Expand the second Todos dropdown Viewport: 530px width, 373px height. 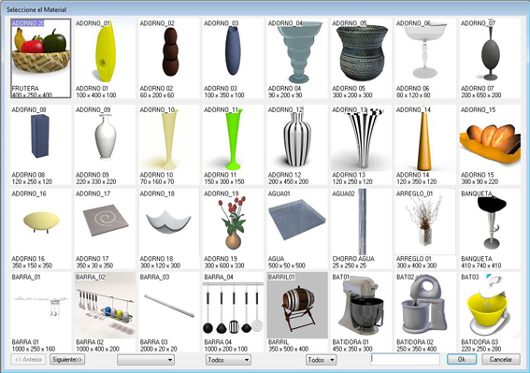pyautogui.click(x=322, y=360)
